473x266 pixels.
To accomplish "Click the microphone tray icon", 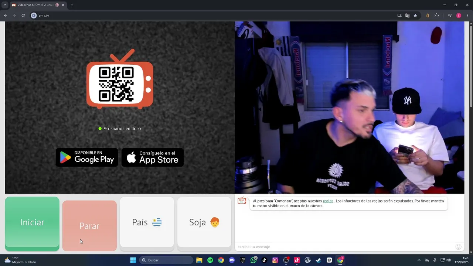I will click(x=435, y=260).
